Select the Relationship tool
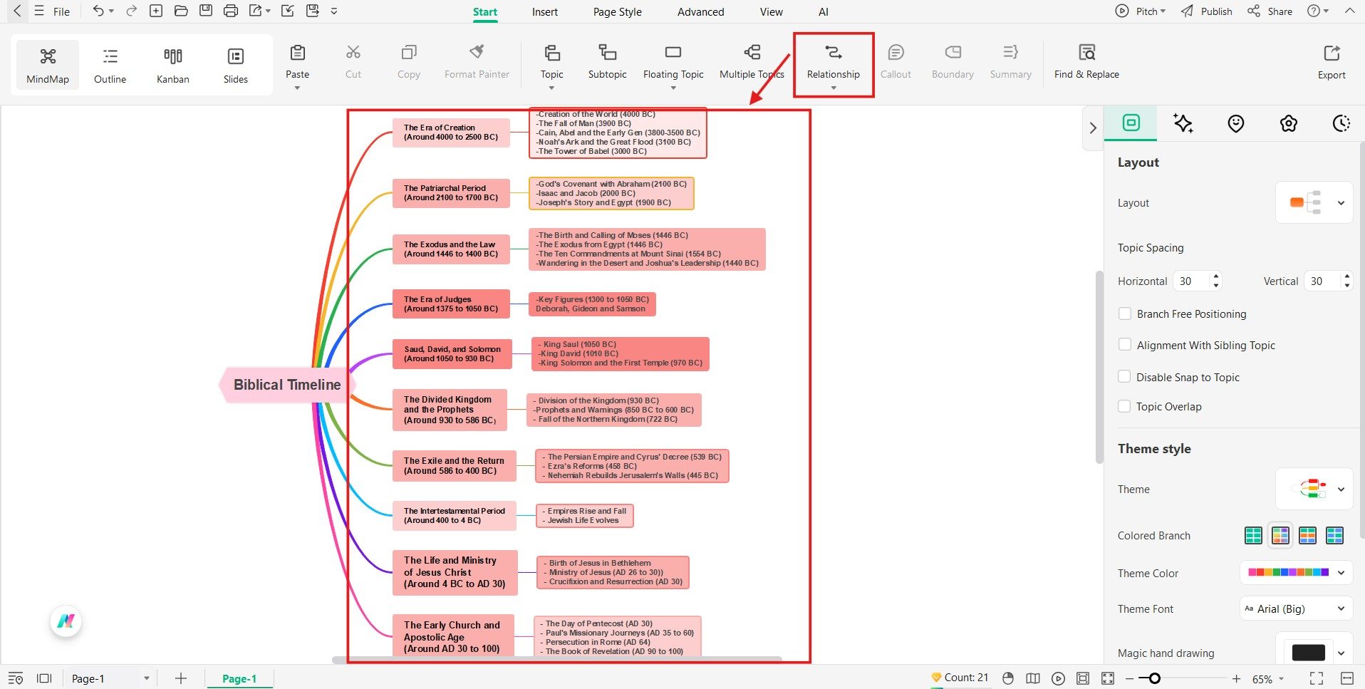 pyautogui.click(x=833, y=63)
